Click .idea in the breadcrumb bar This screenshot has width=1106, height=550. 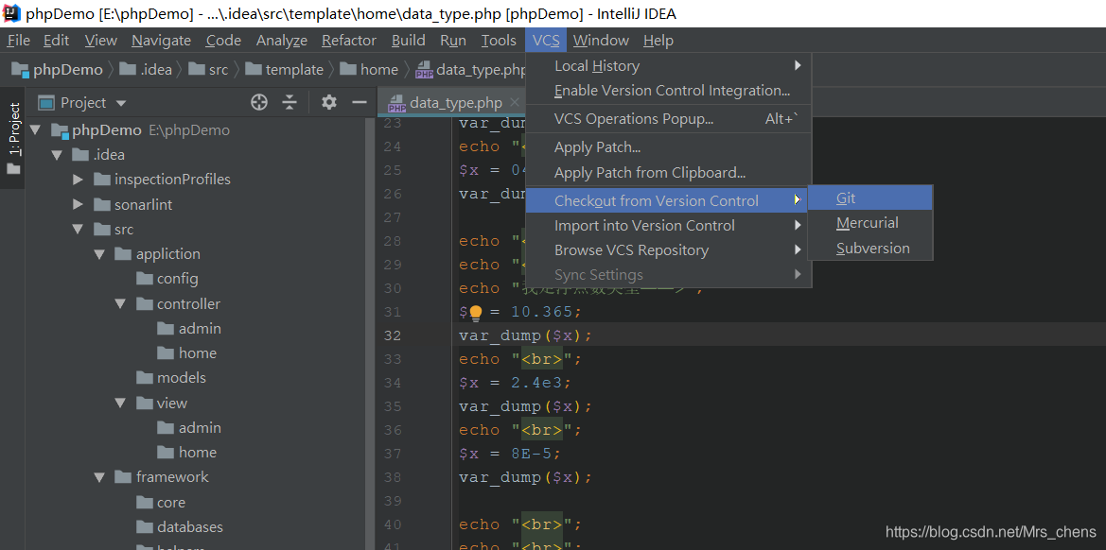(x=155, y=70)
